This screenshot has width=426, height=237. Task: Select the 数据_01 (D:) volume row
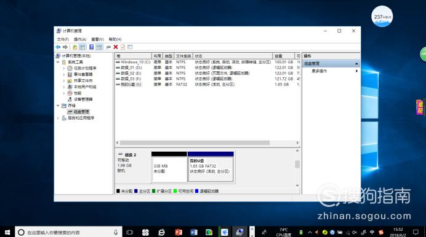(207, 68)
